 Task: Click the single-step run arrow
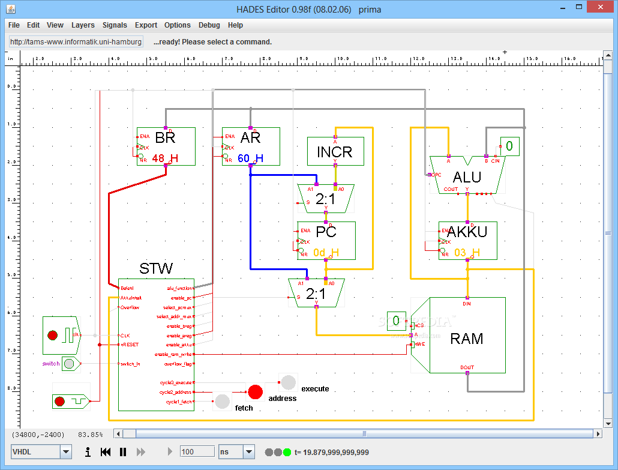[x=170, y=451]
